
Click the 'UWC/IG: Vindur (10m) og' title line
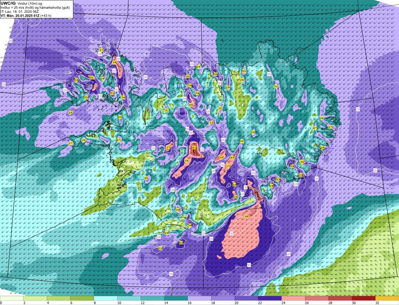point(22,3)
